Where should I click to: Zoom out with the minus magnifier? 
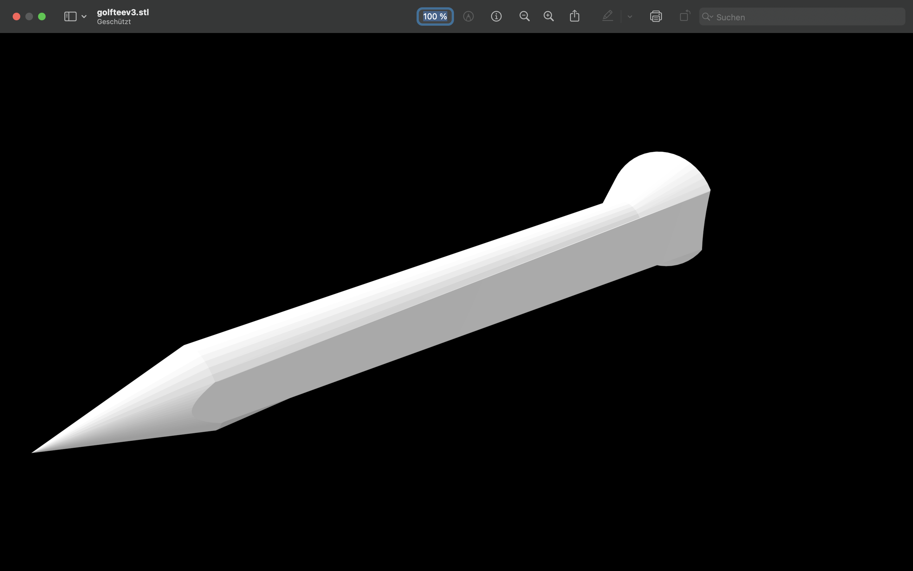(x=524, y=16)
